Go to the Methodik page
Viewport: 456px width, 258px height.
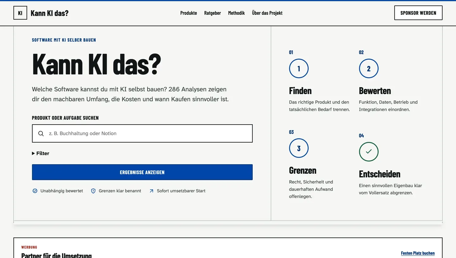click(x=237, y=13)
